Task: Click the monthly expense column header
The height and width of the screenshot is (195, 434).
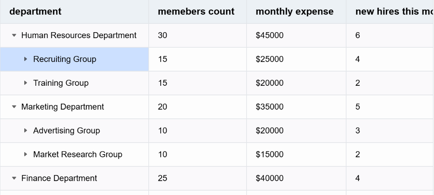Action: click(295, 12)
